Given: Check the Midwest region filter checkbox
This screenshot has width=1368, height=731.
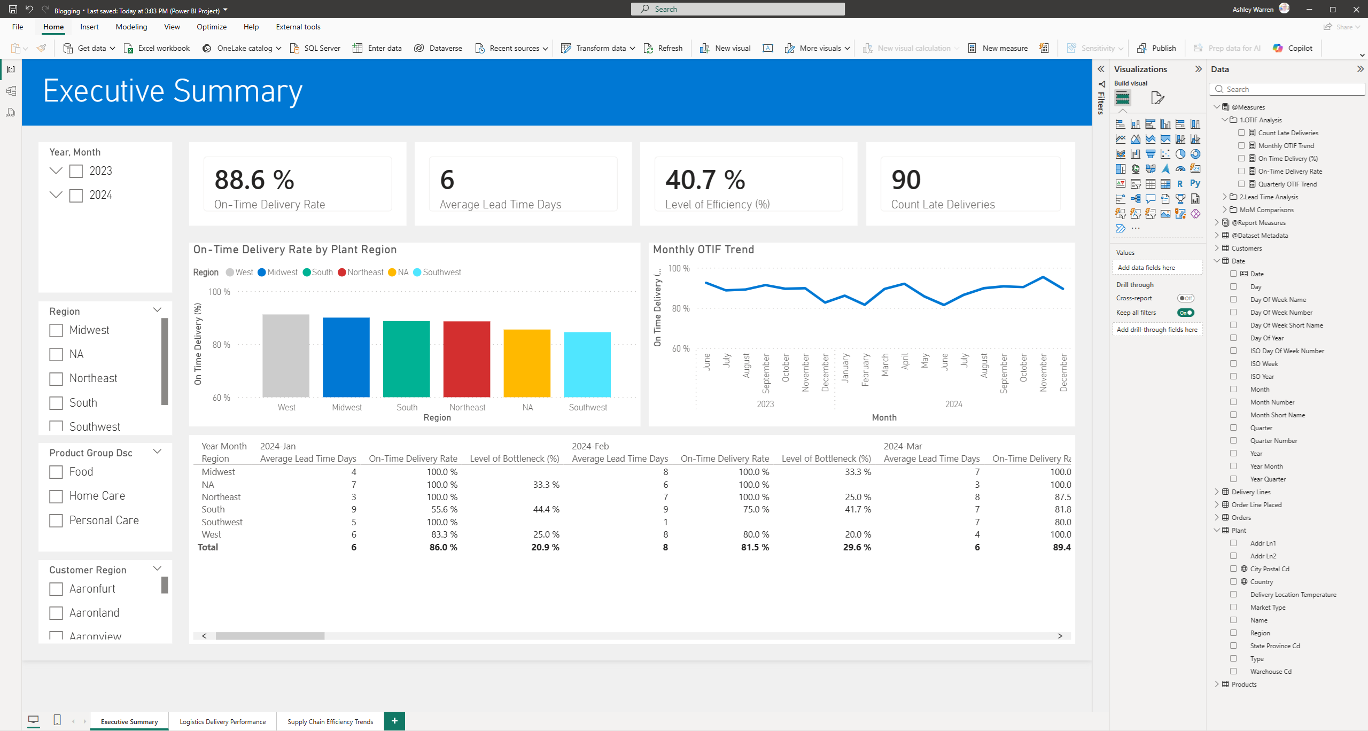Looking at the screenshot, I should (56, 330).
